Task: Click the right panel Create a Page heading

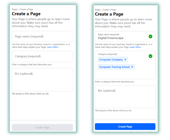Action: [109, 14]
